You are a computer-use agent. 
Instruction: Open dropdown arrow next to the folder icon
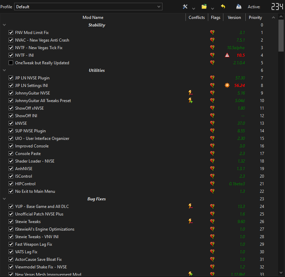[x=212, y=9]
